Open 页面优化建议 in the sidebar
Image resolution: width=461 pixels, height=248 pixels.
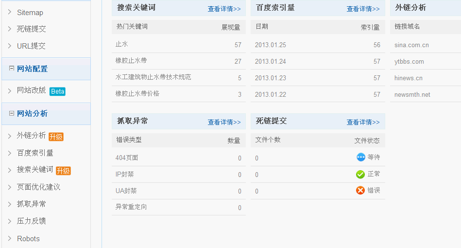pos(38,187)
